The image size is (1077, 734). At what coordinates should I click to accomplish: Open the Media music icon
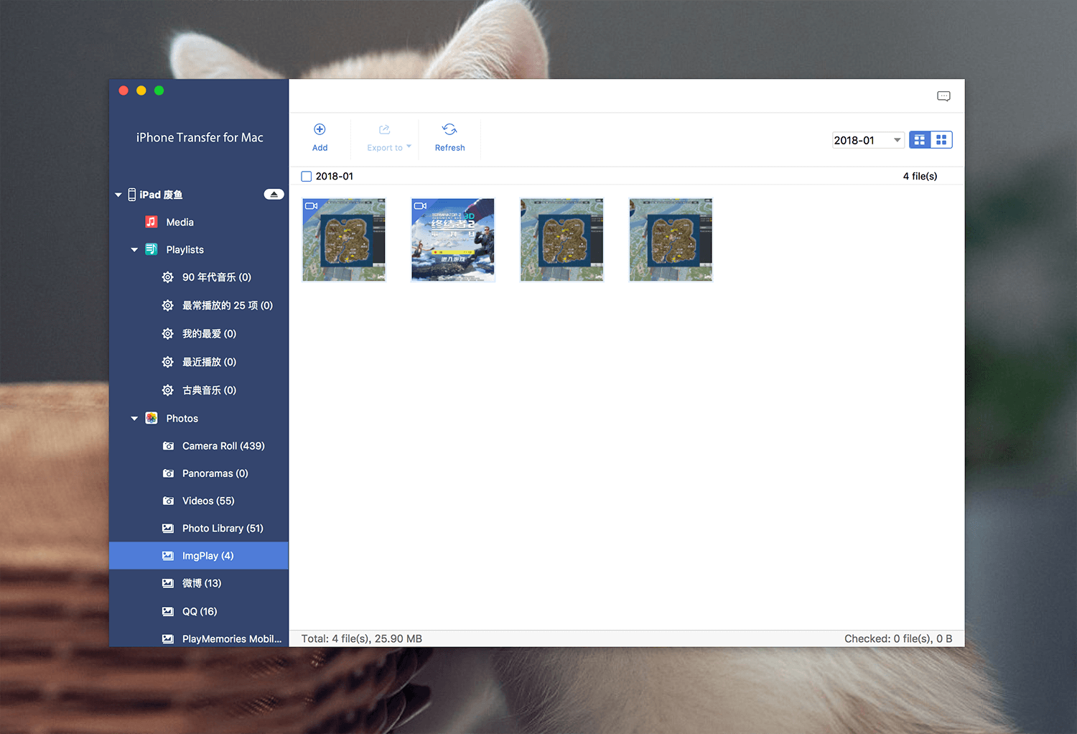[x=151, y=222]
